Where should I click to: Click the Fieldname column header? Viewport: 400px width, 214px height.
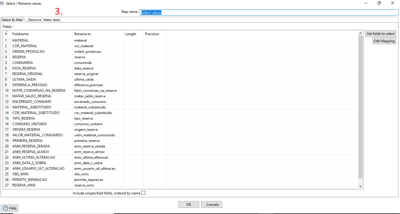tap(20, 34)
